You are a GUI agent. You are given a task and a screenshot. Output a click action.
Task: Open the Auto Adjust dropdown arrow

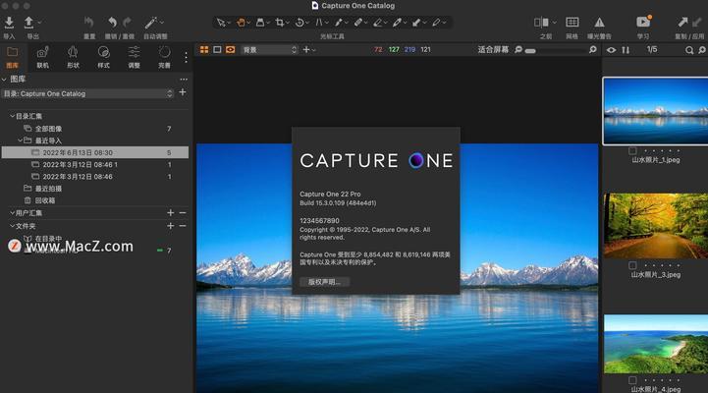click(162, 22)
